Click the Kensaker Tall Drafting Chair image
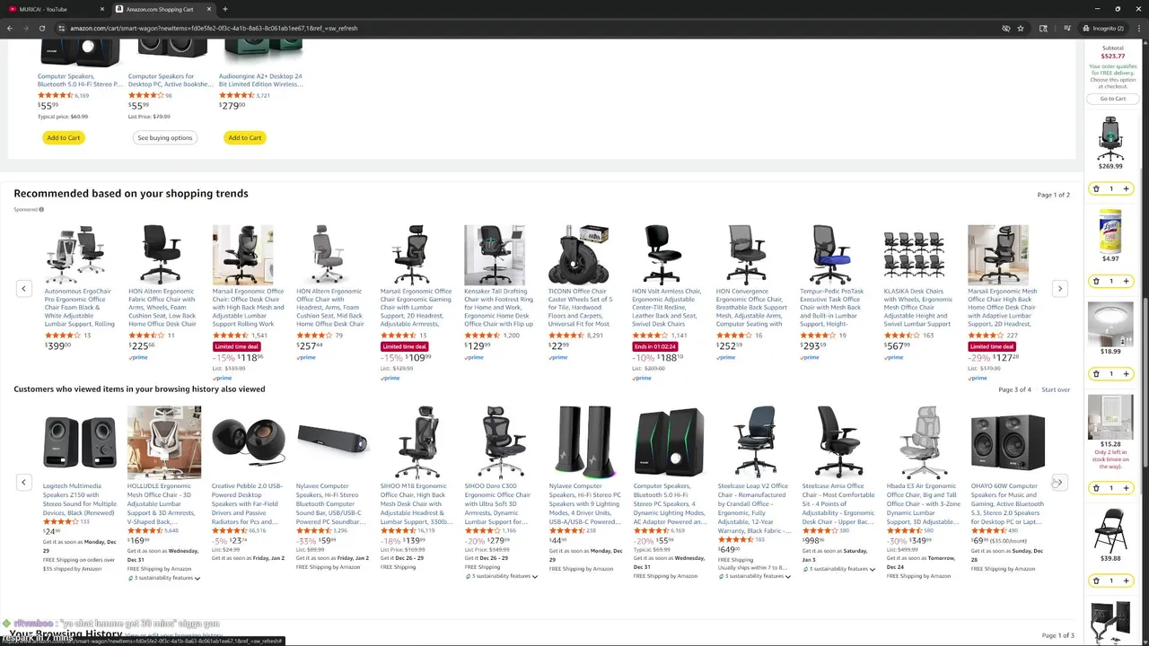Screen dimensions: 1149x646 (x=495, y=255)
